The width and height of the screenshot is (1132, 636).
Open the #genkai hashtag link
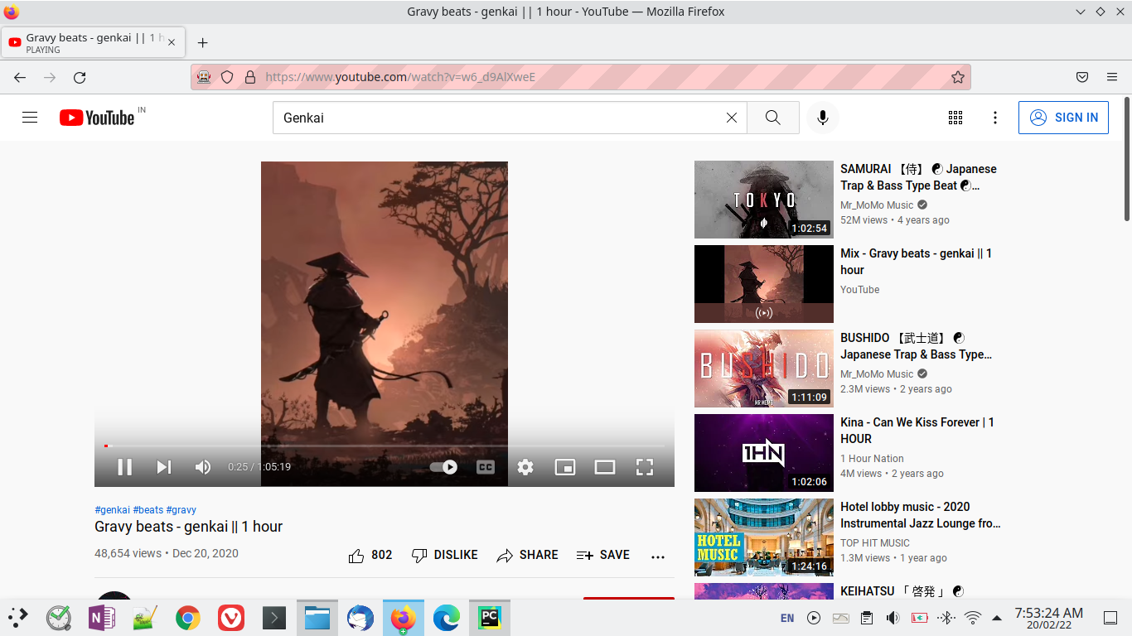click(x=112, y=510)
